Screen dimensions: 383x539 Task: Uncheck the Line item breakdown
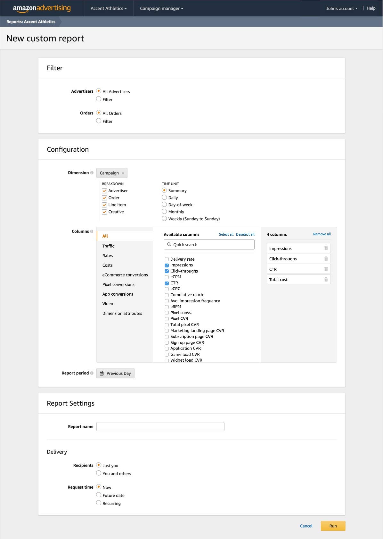point(104,205)
